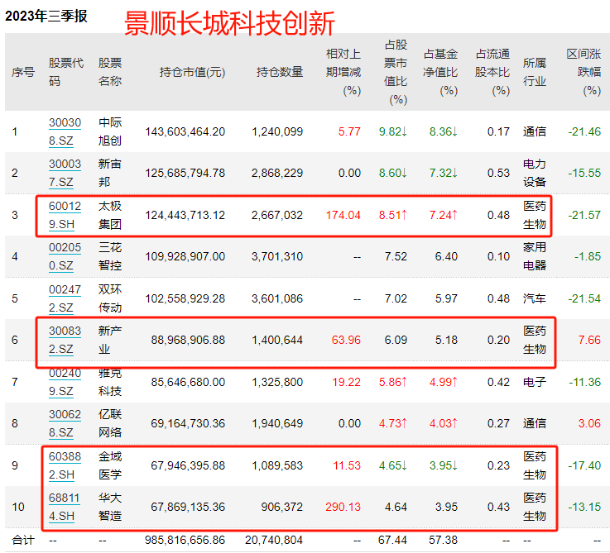
Task: Open stock code link 002472.SZ
Action: tap(65, 298)
